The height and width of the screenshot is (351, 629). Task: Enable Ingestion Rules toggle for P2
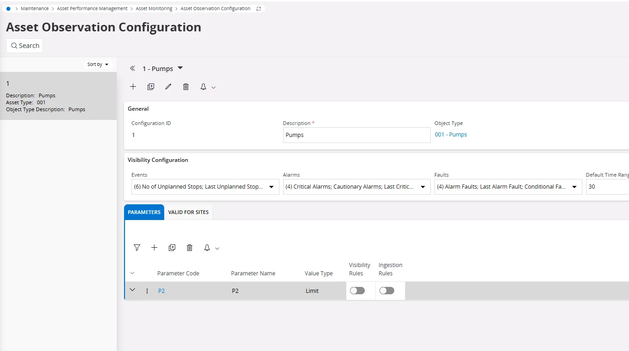click(x=387, y=291)
